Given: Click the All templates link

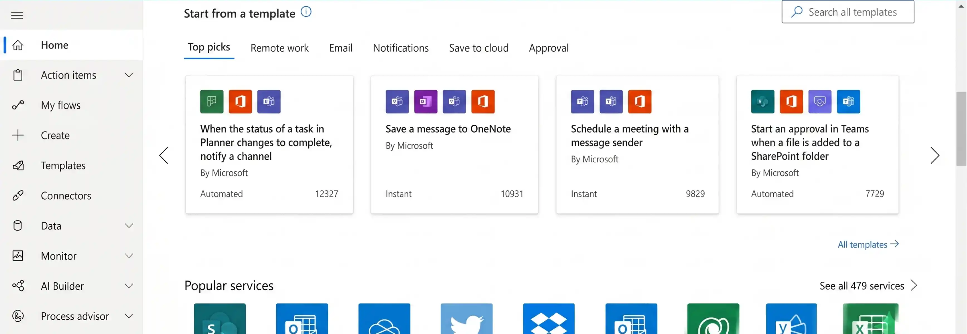Looking at the screenshot, I should coord(868,244).
